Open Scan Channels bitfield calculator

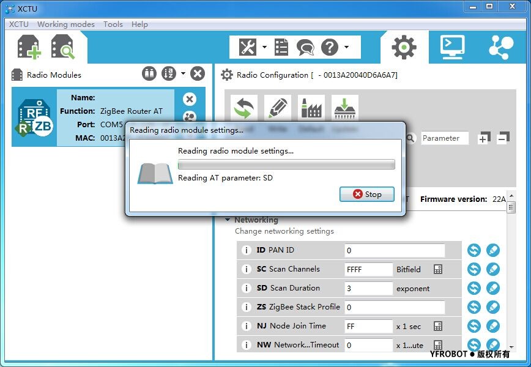438,269
